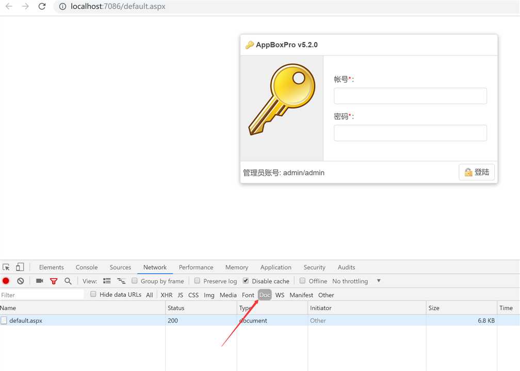Select the Doc request filter
The width and height of the screenshot is (520, 371).
coord(265,295)
